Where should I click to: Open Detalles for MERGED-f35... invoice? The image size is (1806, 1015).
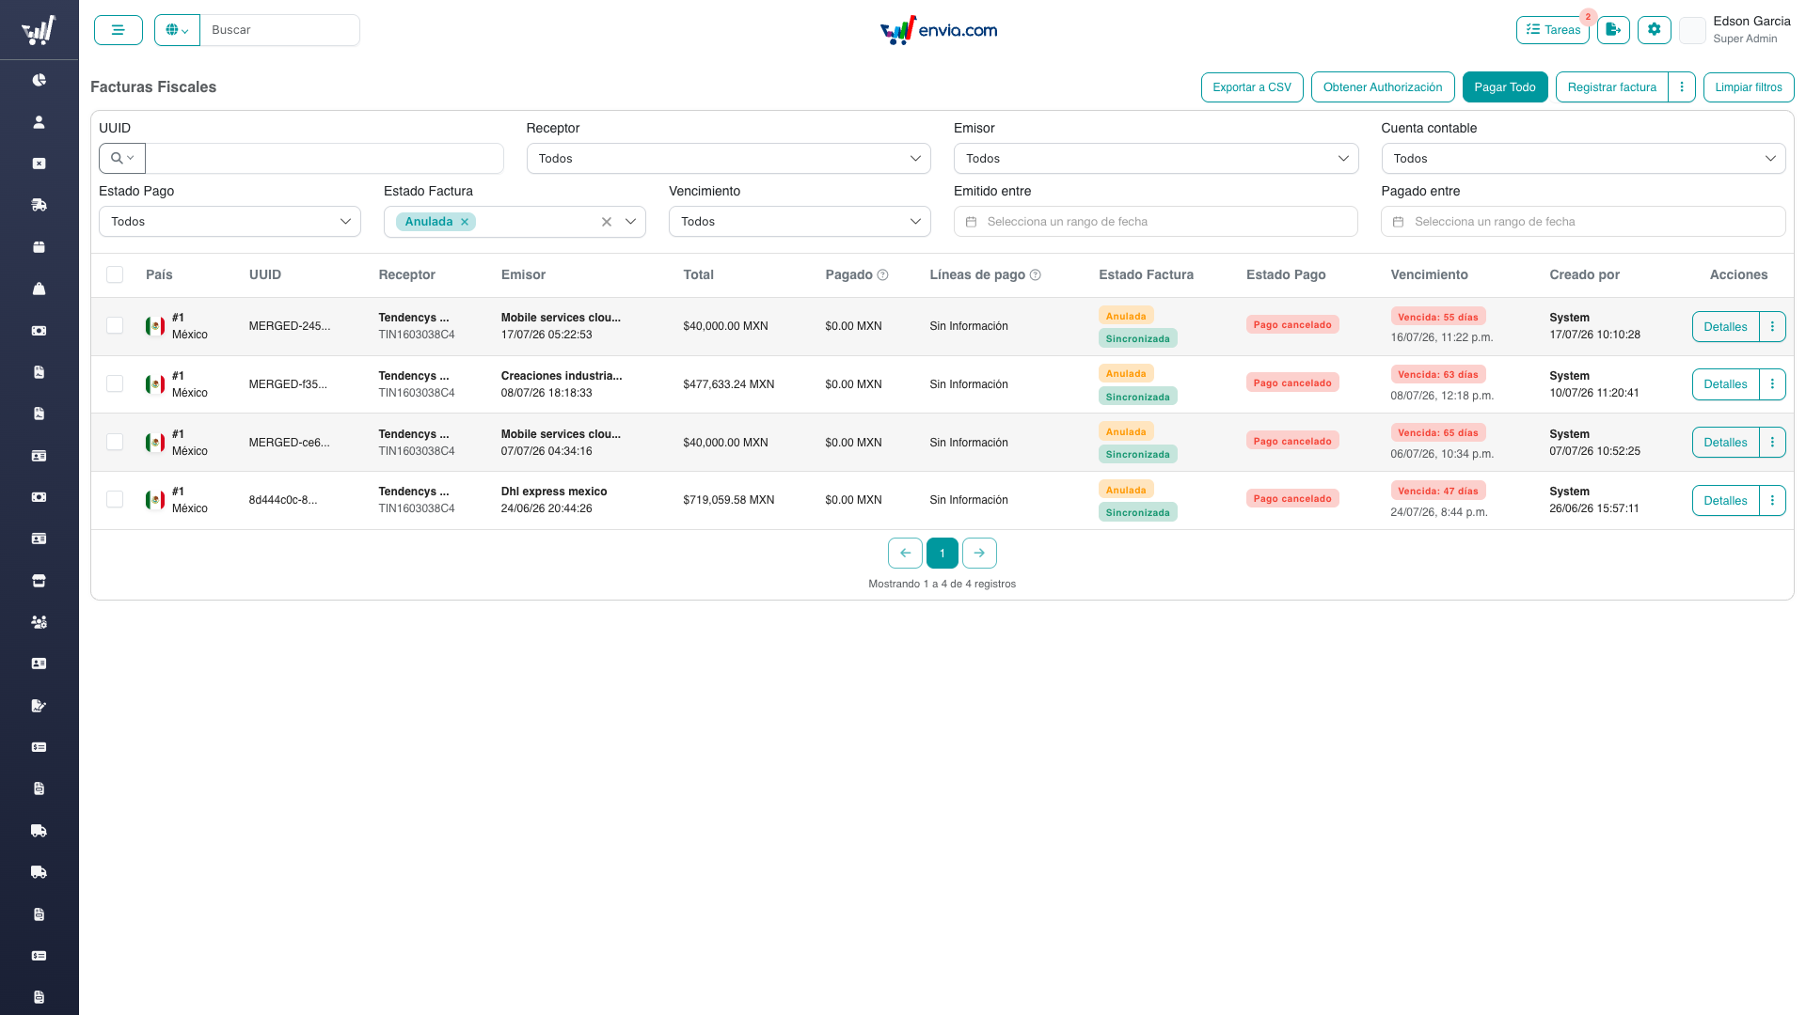[1725, 384]
